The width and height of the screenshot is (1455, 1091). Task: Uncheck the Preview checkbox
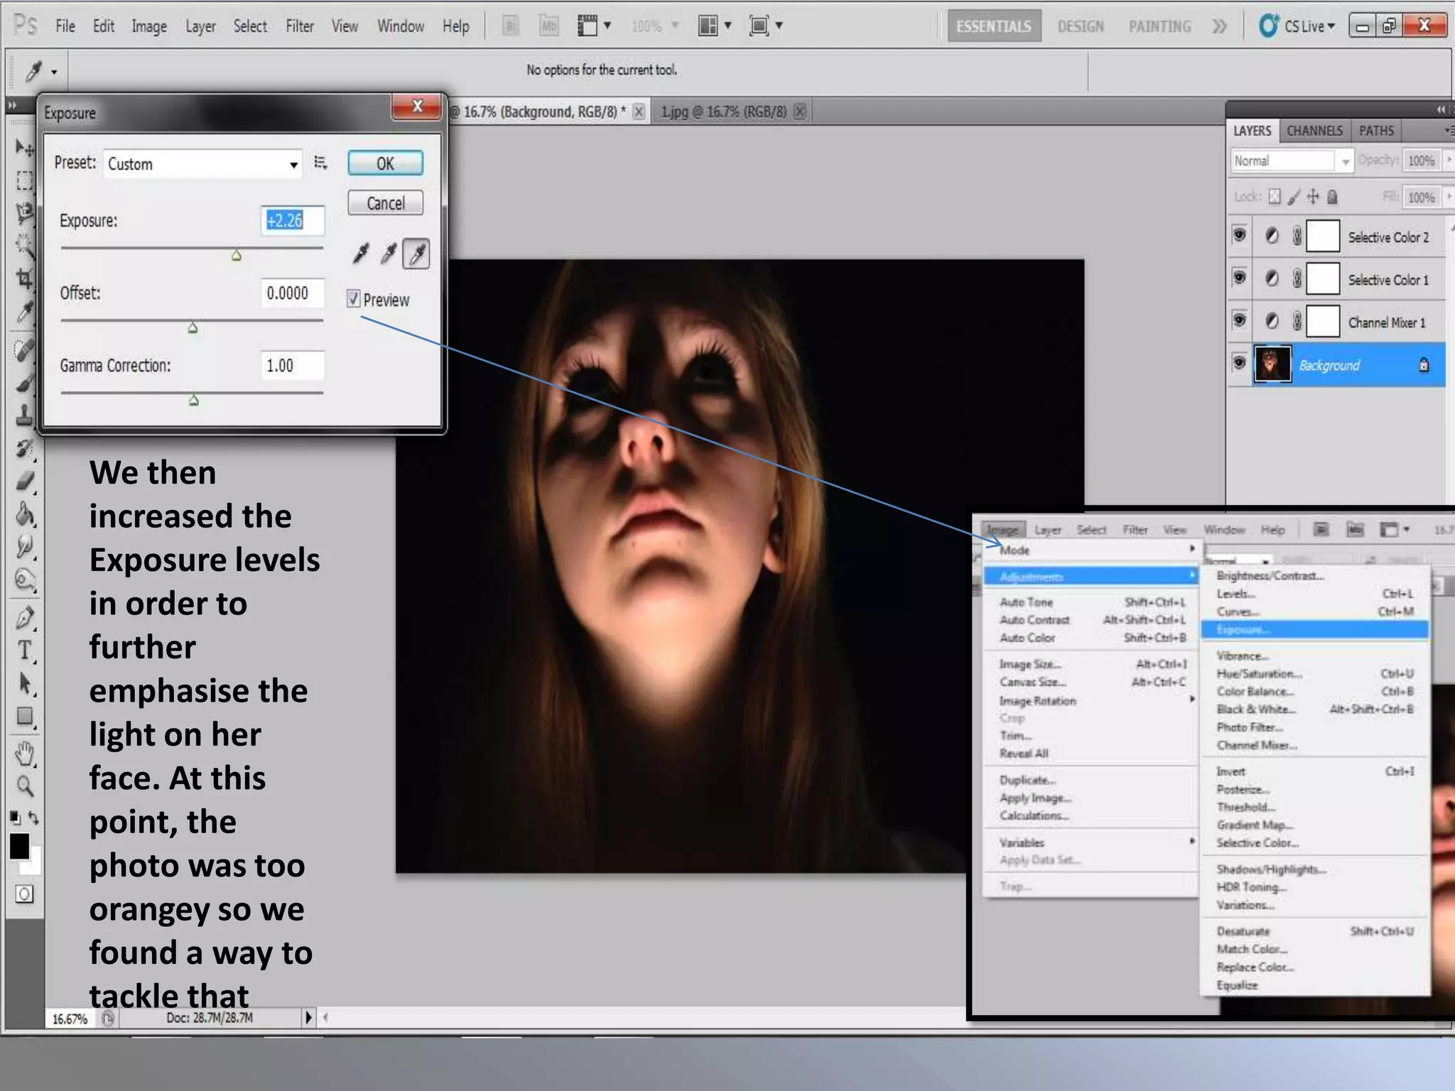pos(354,299)
